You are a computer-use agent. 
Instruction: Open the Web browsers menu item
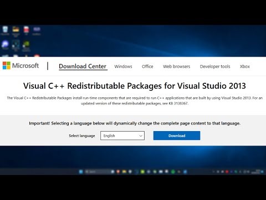pos(176,67)
